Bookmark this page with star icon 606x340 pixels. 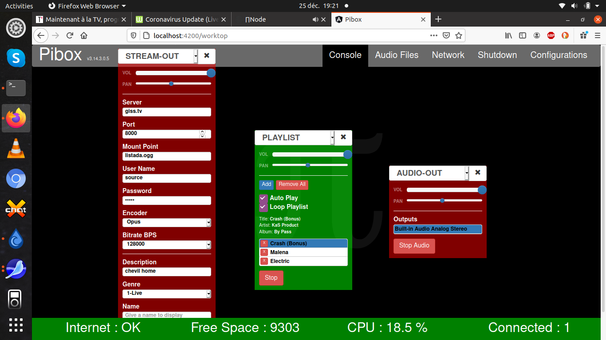pos(459,35)
